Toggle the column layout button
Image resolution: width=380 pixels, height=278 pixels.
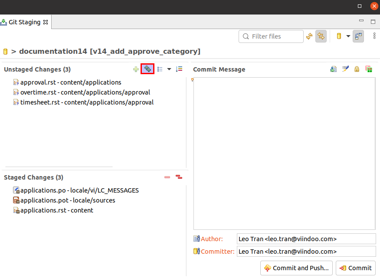[358, 36]
